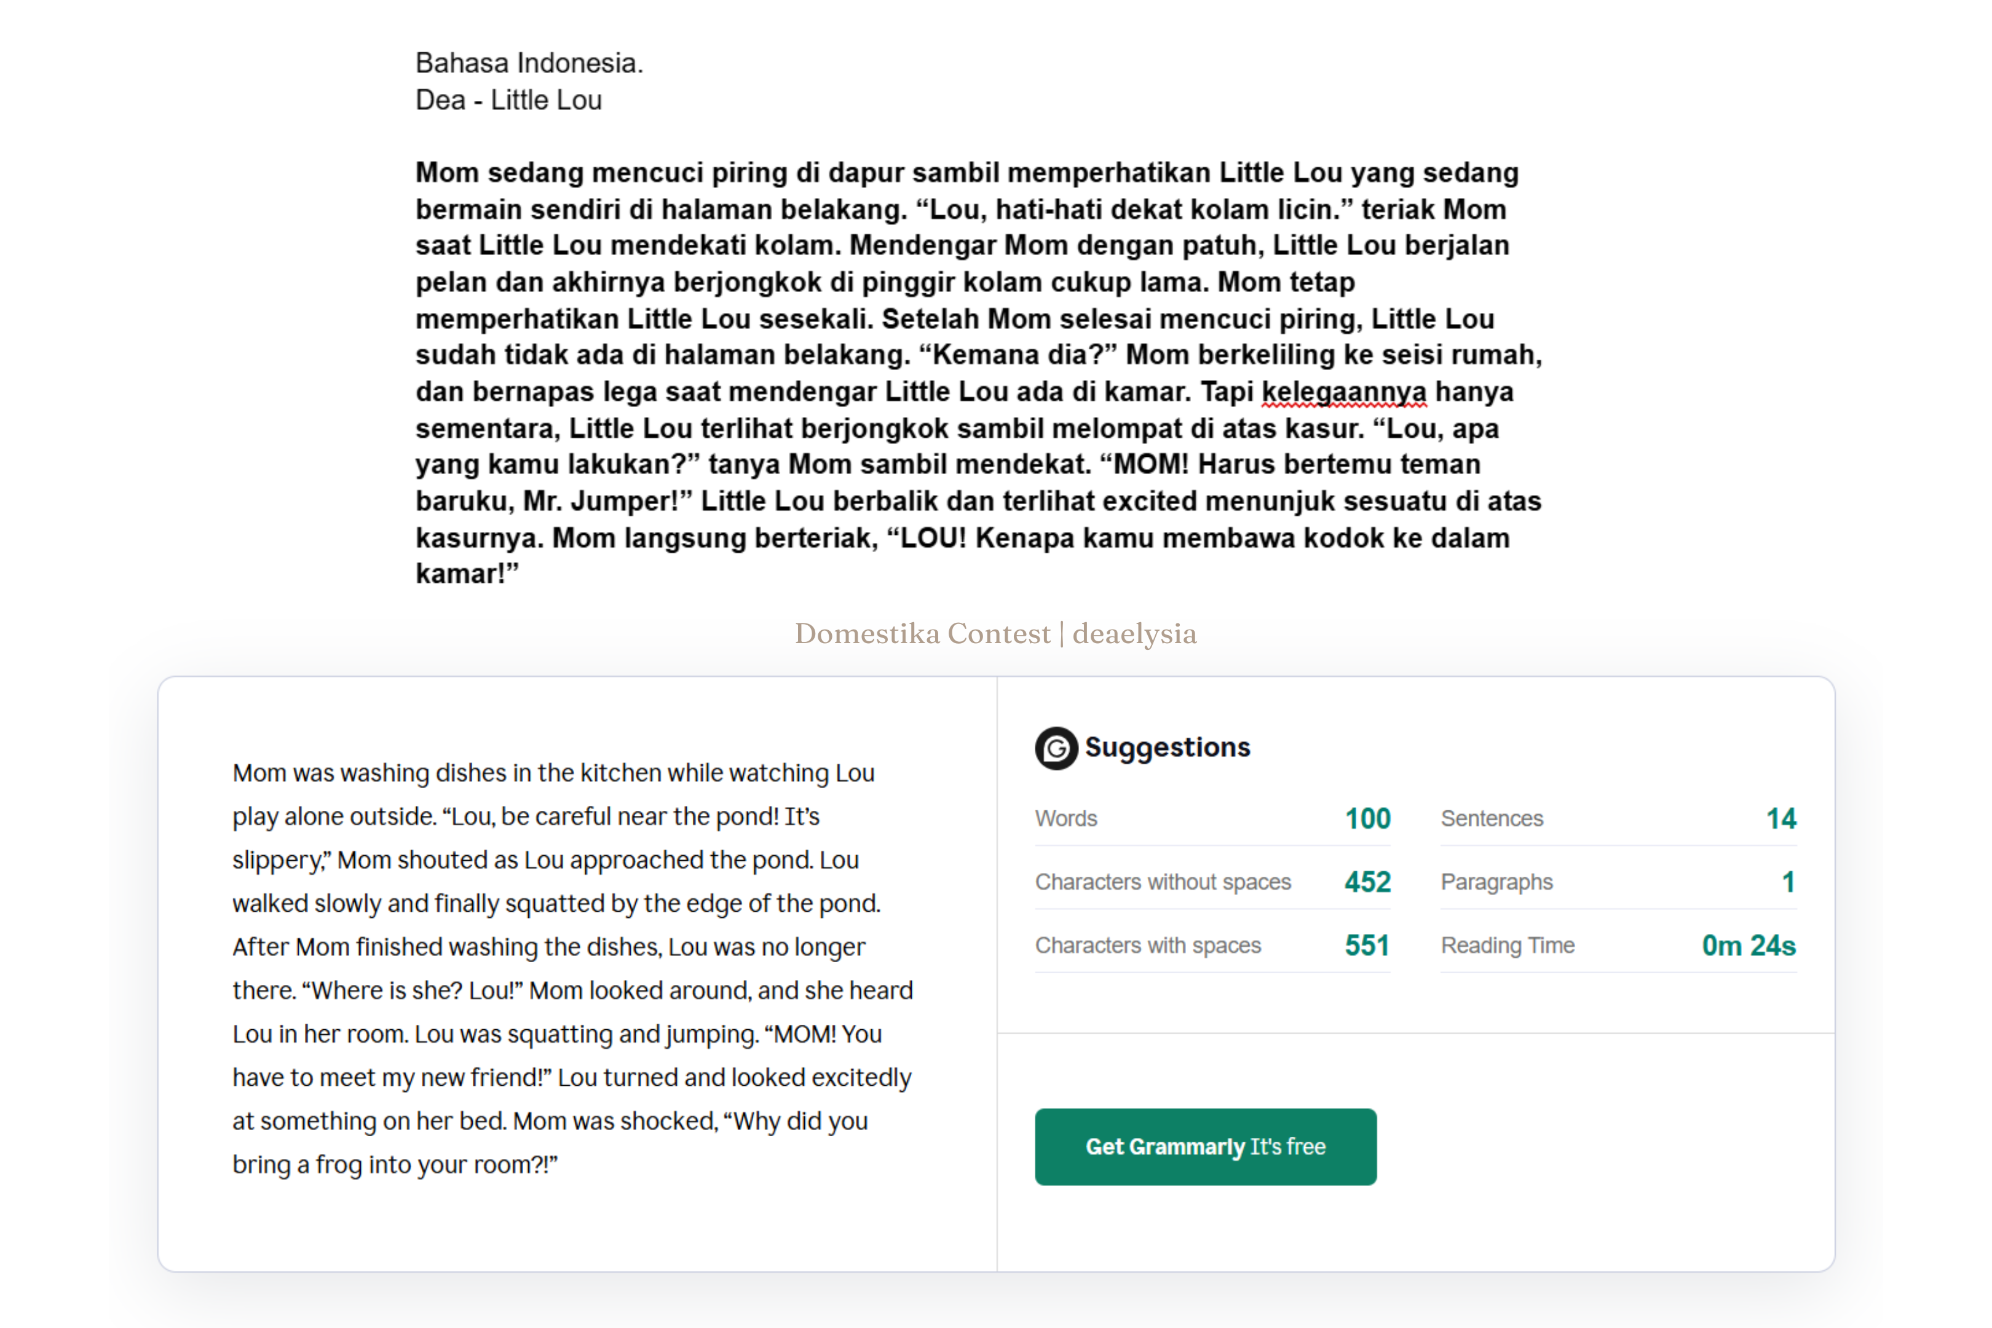Click the underlined misspelled word kelegaannya
The height and width of the screenshot is (1328, 1992).
point(1343,392)
